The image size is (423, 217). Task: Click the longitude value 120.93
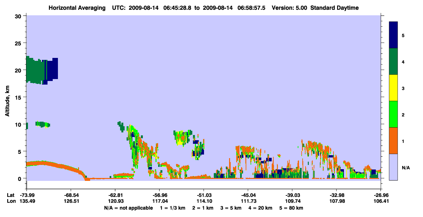point(115,201)
